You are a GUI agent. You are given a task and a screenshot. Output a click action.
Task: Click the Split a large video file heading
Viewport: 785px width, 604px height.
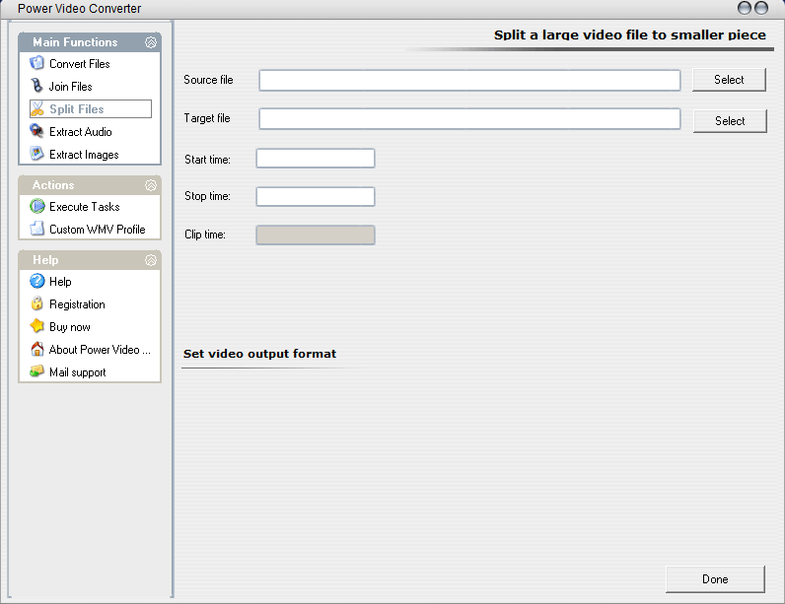[630, 35]
